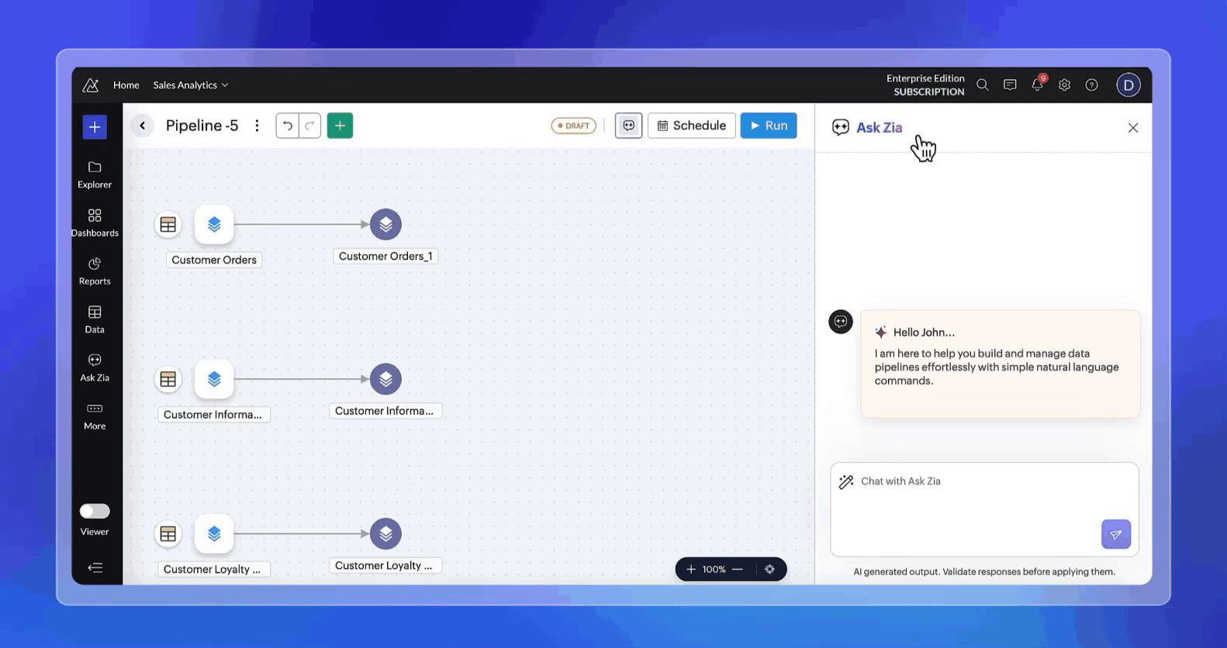Click the undo arrow in pipeline toolbar
The height and width of the screenshot is (648, 1227).
click(287, 126)
